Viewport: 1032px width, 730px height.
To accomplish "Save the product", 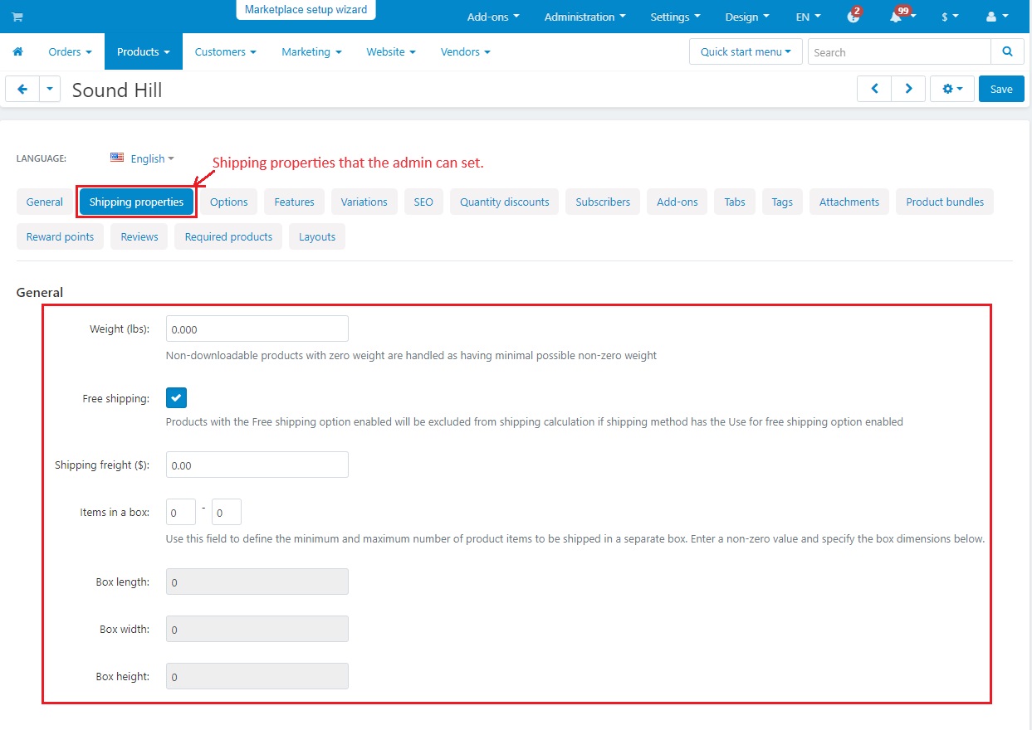I will [x=1001, y=89].
